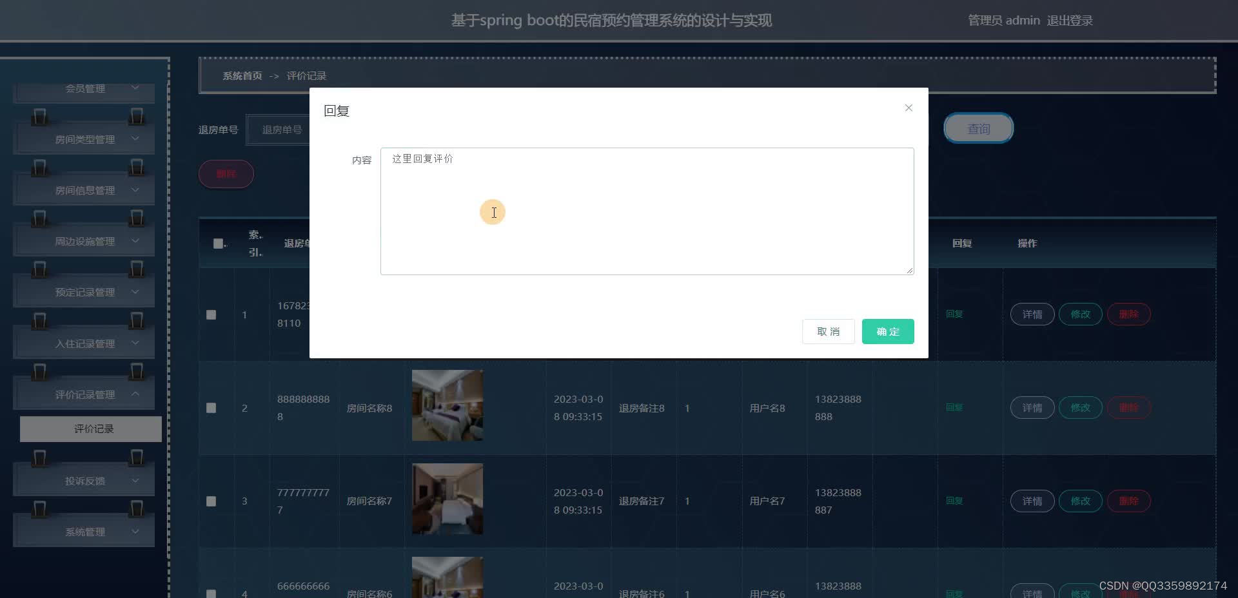Click 修改 button for 房间名称7 row
Screen dimensions: 1238x598
point(1081,501)
